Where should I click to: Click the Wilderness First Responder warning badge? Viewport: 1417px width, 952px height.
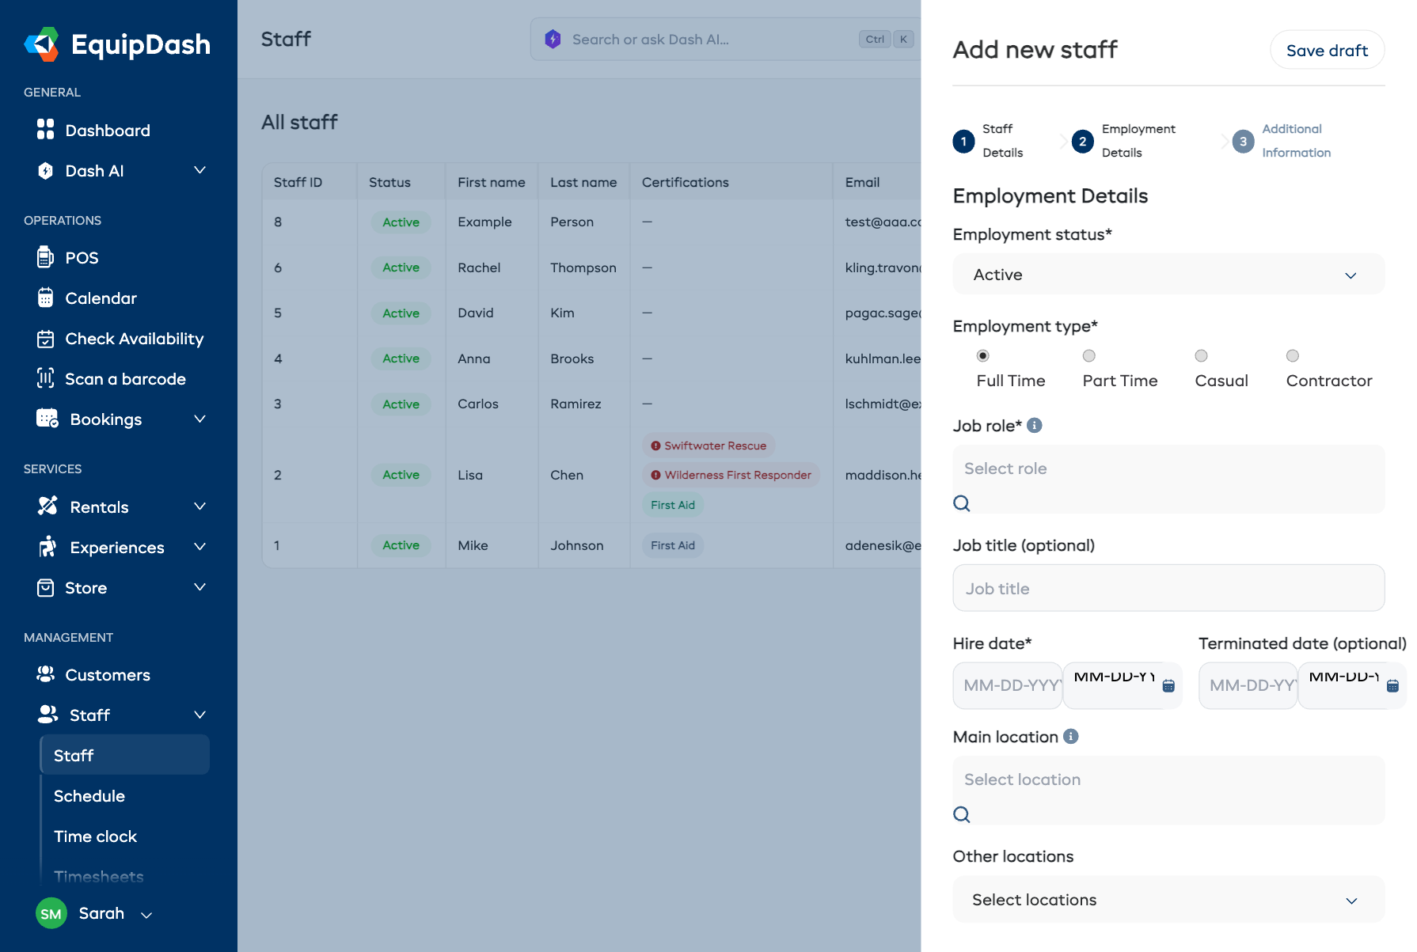click(x=731, y=475)
